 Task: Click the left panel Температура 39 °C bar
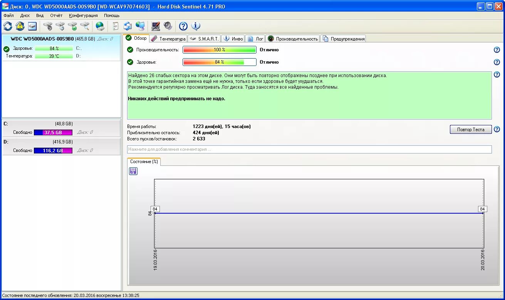click(54, 56)
